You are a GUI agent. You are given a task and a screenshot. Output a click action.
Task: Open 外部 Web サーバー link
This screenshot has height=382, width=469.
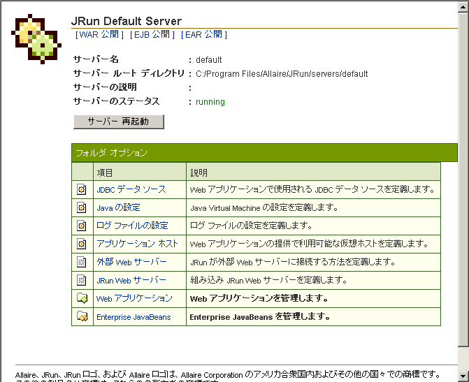(131, 262)
